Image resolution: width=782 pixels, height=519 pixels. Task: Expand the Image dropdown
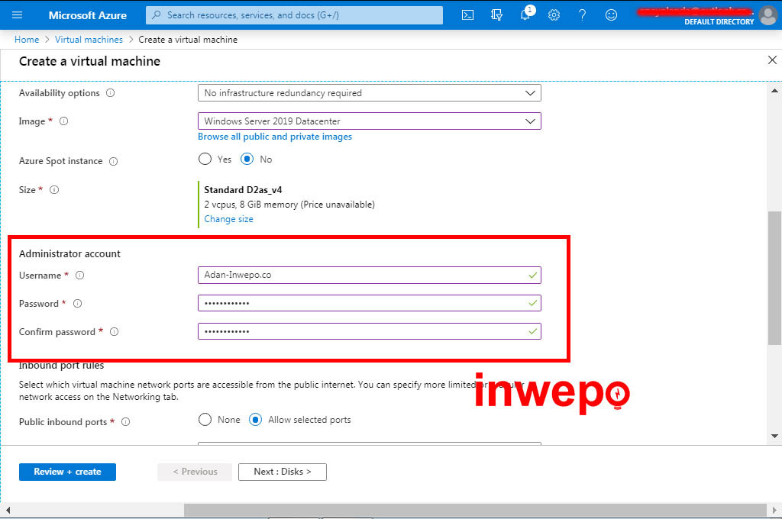point(369,121)
